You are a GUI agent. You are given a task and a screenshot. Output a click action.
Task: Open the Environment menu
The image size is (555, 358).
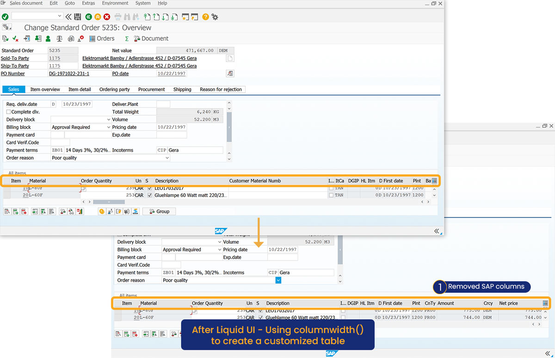[x=115, y=3]
